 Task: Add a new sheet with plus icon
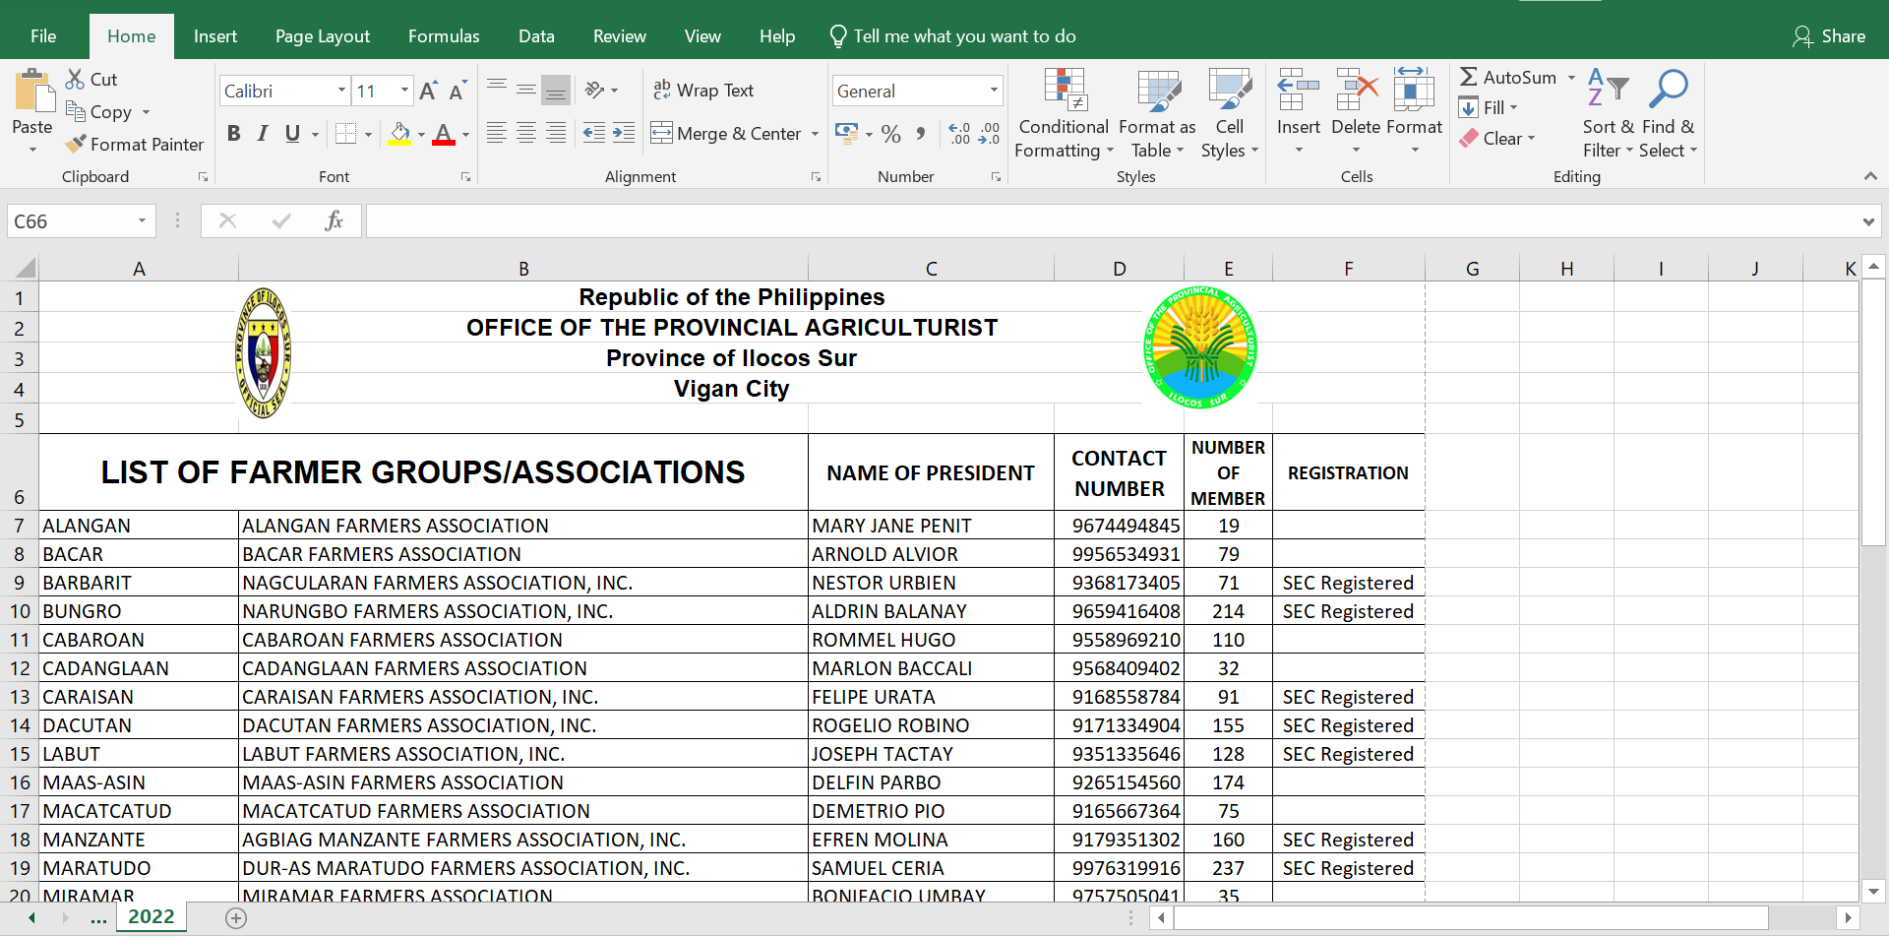pyautogui.click(x=236, y=918)
